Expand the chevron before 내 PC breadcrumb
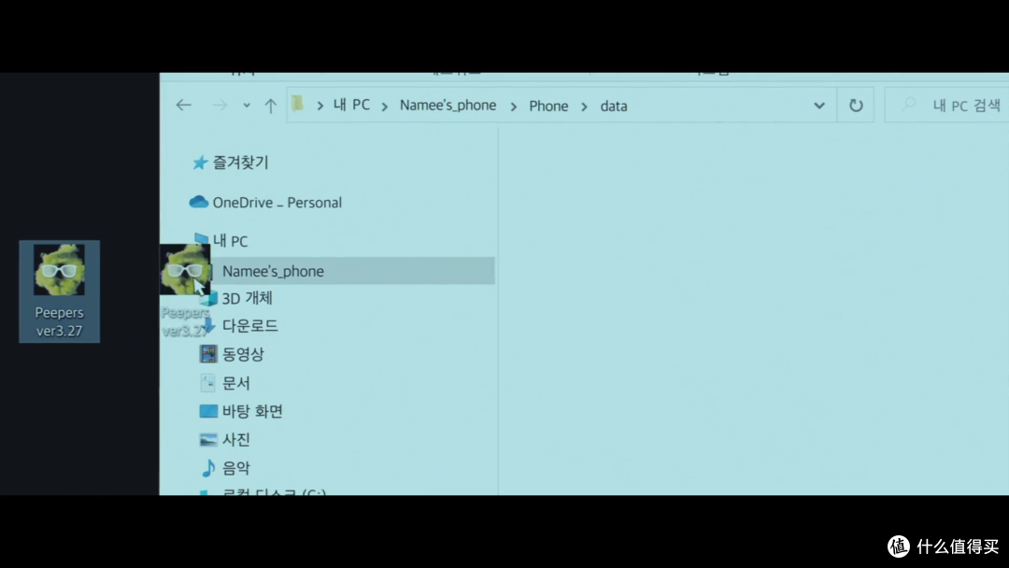Image resolution: width=1009 pixels, height=568 pixels. (x=320, y=106)
